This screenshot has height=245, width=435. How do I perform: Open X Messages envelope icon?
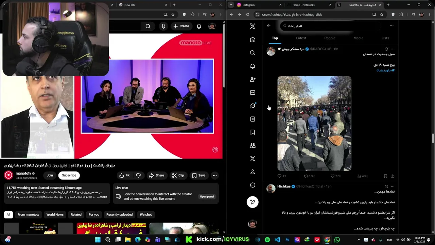pyautogui.click(x=253, y=93)
